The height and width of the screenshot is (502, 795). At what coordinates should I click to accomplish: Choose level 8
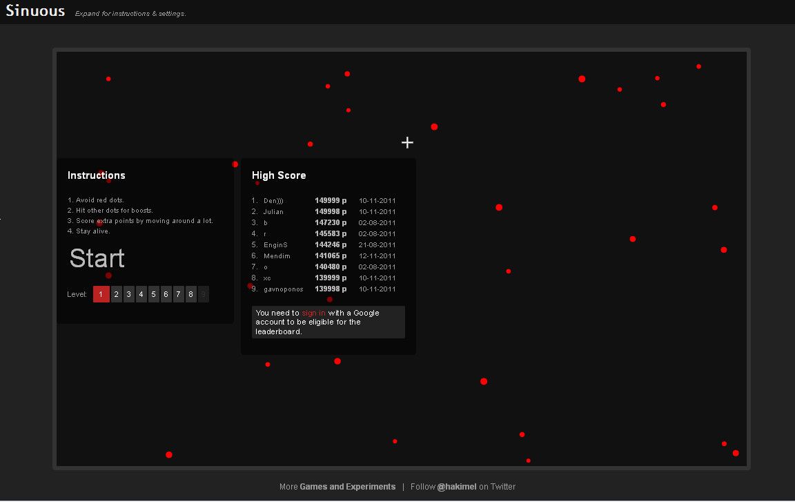pyautogui.click(x=190, y=294)
